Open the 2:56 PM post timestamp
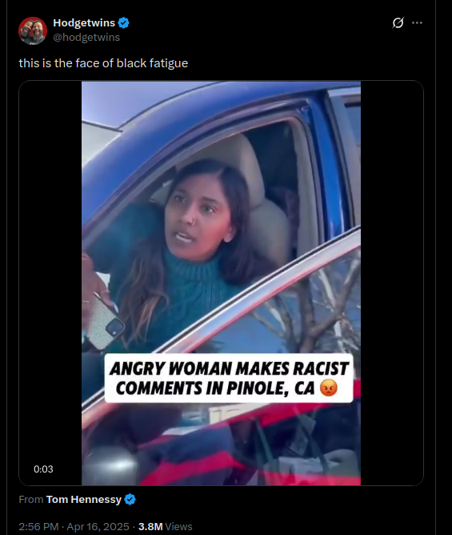This screenshot has height=535, width=452. (x=38, y=526)
